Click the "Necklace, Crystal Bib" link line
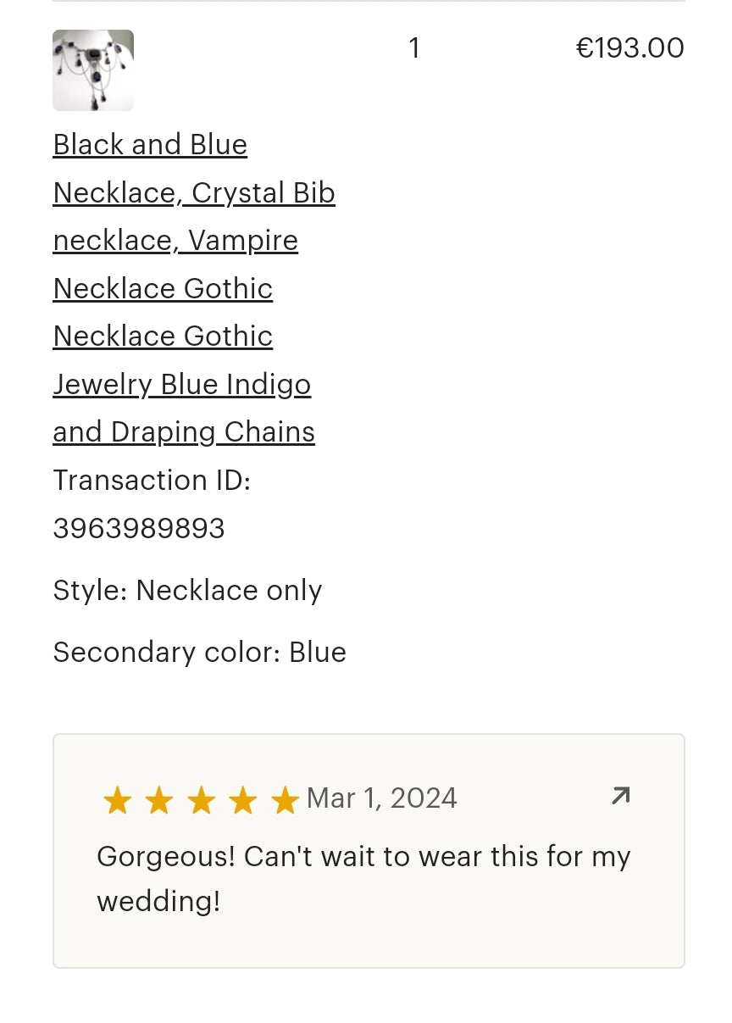Screen dimensions: 732x1023 (x=194, y=193)
